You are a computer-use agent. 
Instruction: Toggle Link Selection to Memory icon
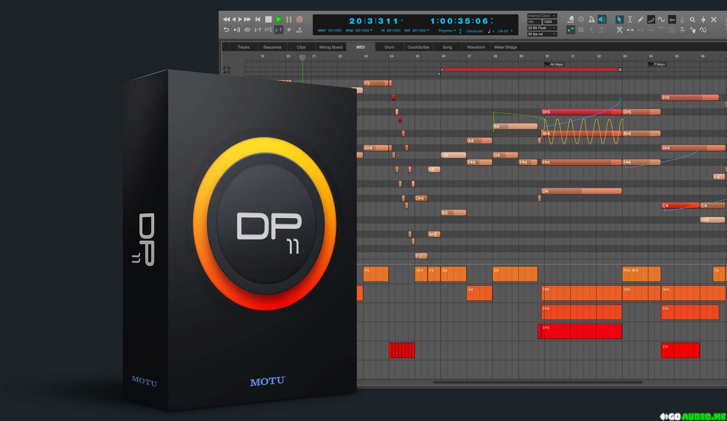268,30
